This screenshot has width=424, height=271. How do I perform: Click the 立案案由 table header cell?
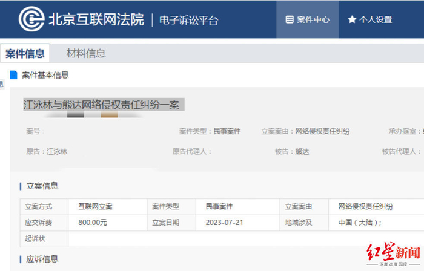click(x=304, y=207)
